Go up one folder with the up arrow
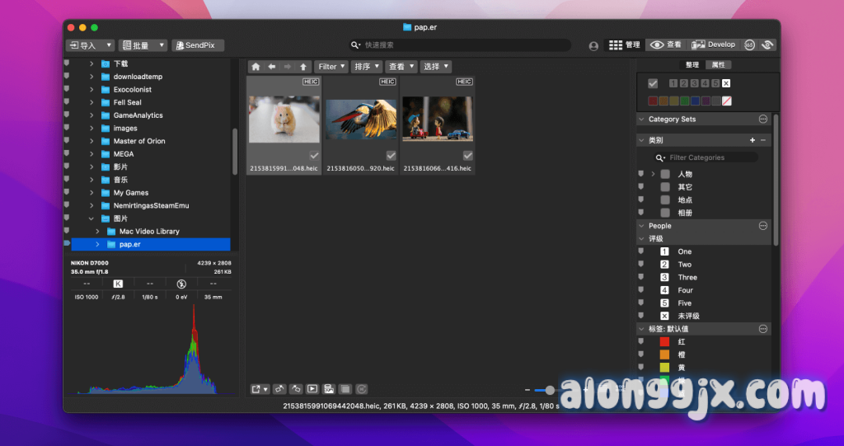 point(303,67)
